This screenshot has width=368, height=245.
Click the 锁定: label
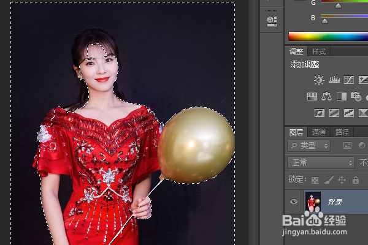click(x=297, y=179)
